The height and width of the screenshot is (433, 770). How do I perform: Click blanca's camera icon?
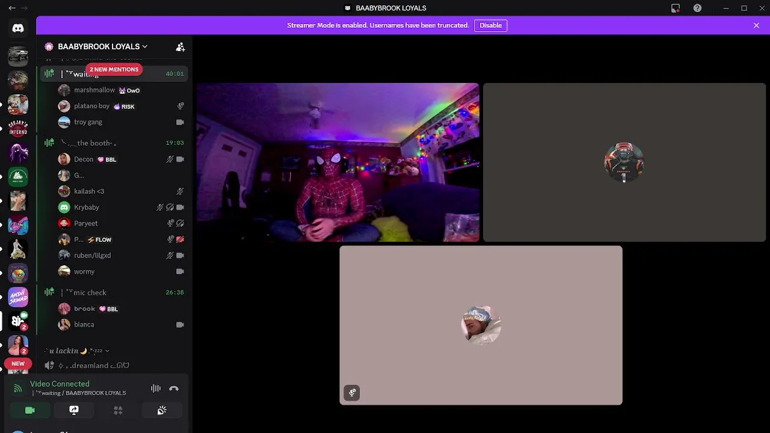pyautogui.click(x=180, y=325)
